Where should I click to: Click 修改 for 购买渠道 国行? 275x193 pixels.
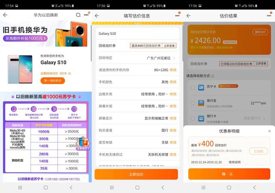[x=173, y=130]
